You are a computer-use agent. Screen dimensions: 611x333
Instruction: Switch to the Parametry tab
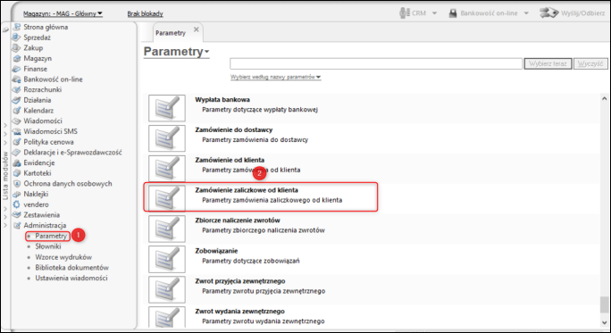coord(171,33)
